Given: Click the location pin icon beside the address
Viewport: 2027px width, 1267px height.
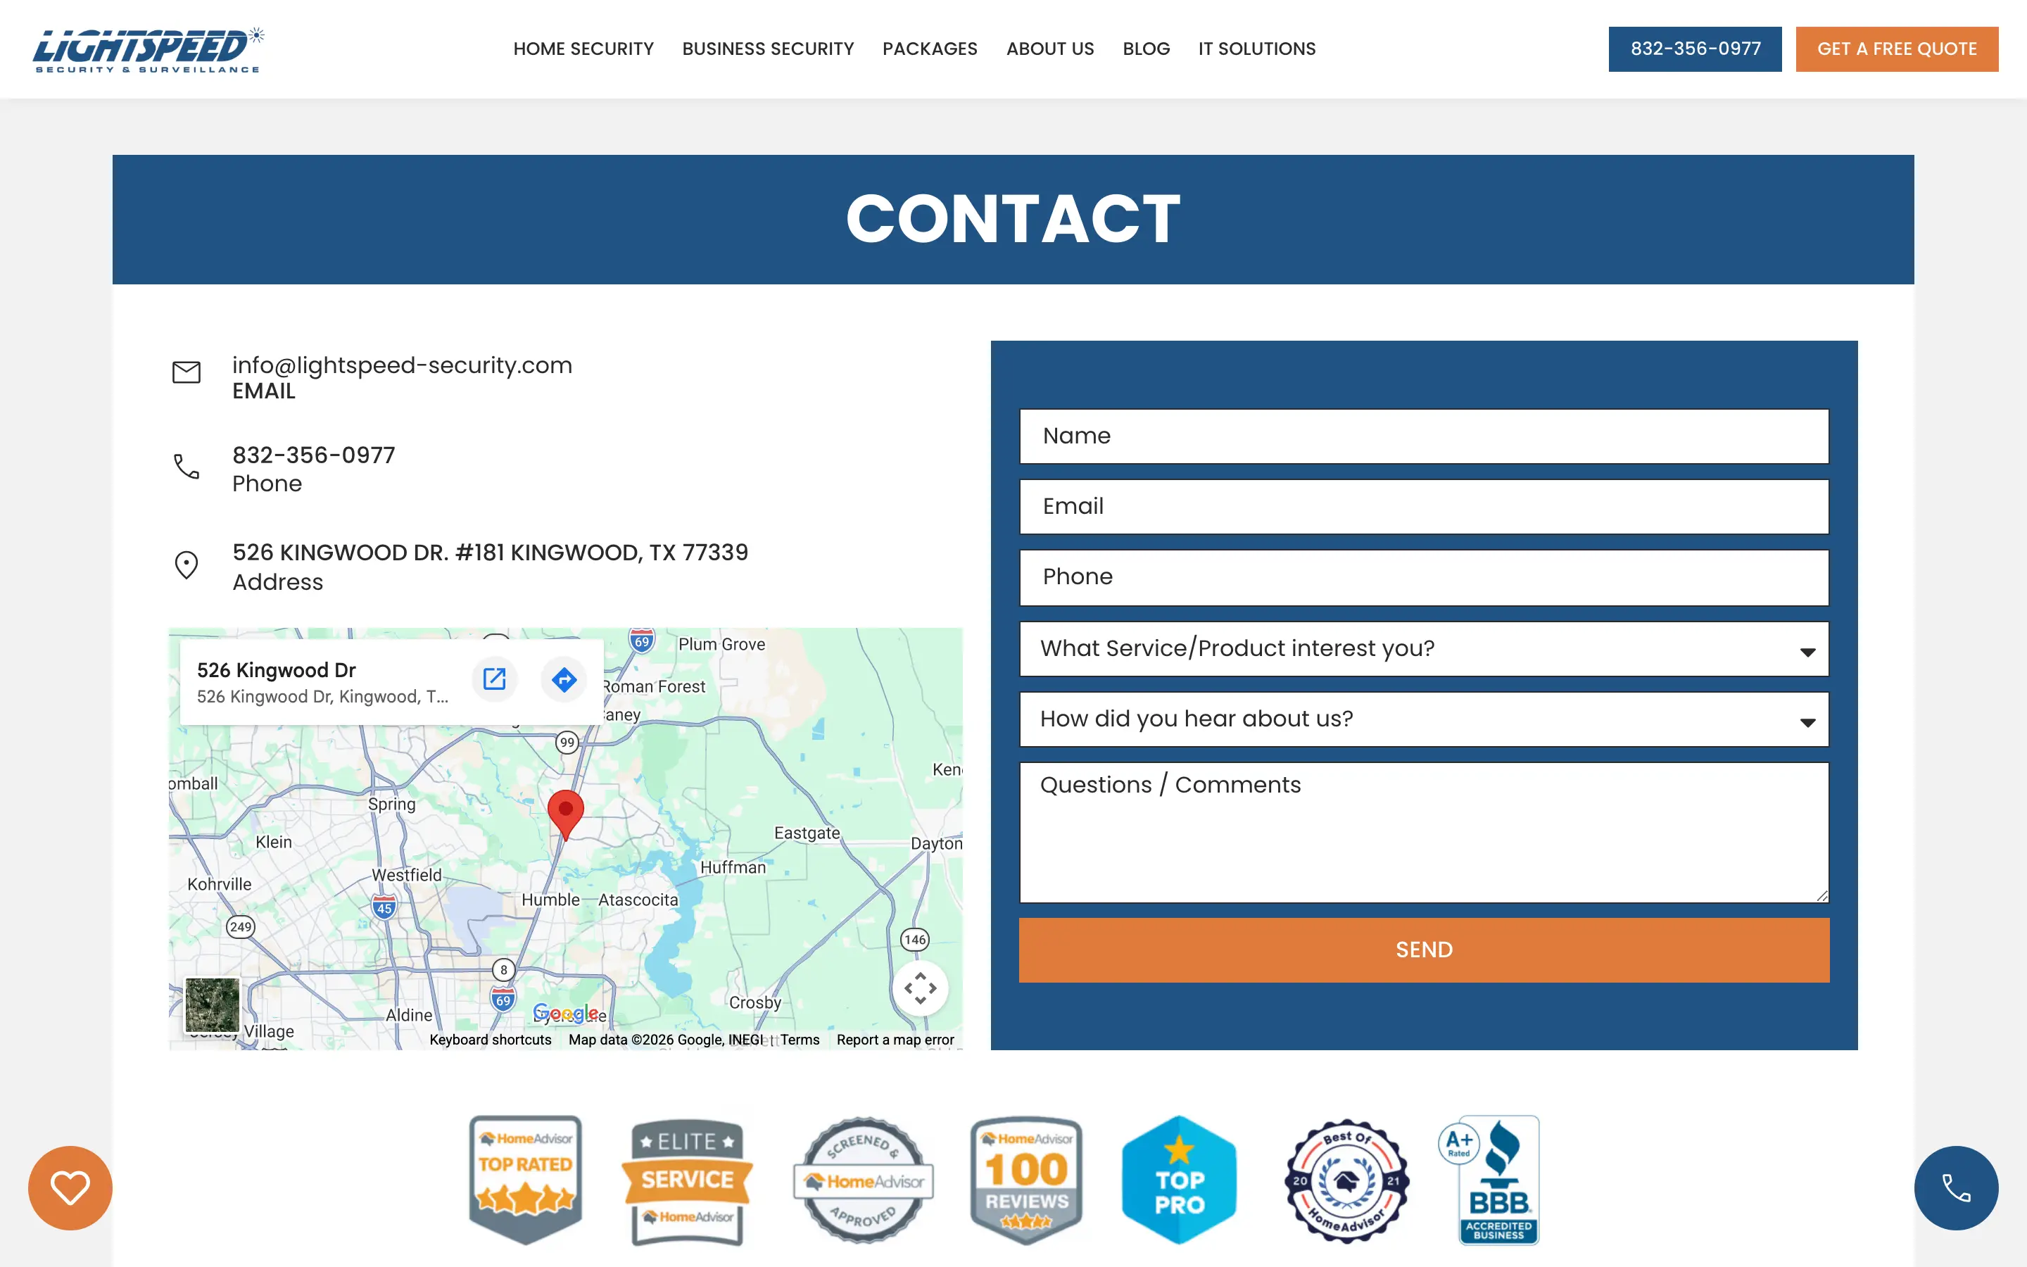Looking at the screenshot, I should tap(186, 565).
